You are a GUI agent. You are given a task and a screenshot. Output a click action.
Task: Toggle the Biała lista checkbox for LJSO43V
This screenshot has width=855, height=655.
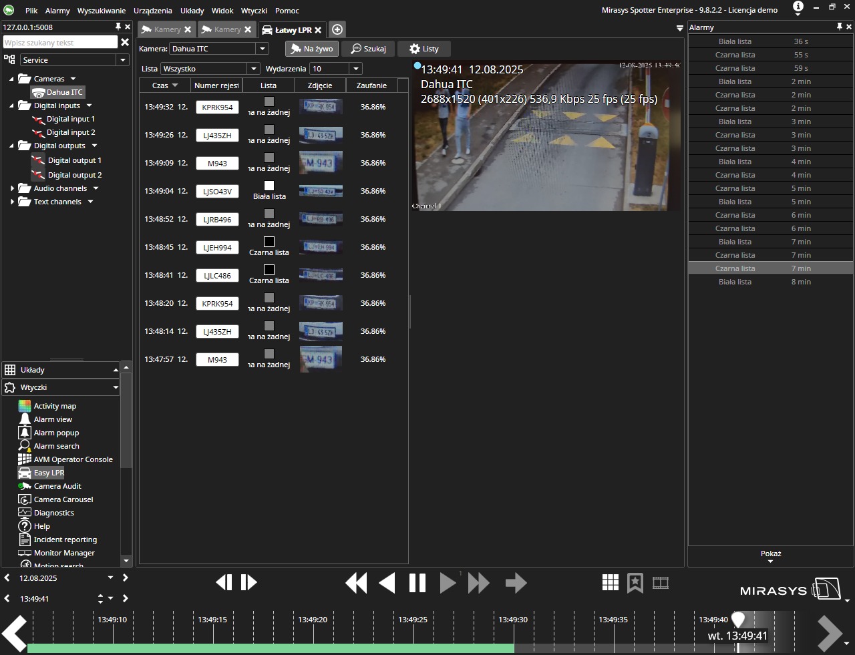tap(269, 186)
